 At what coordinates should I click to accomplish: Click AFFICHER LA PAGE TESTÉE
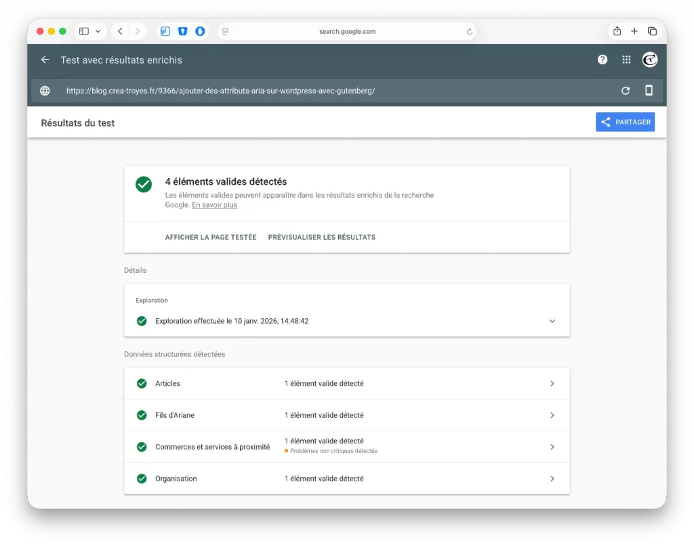coord(211,237)
